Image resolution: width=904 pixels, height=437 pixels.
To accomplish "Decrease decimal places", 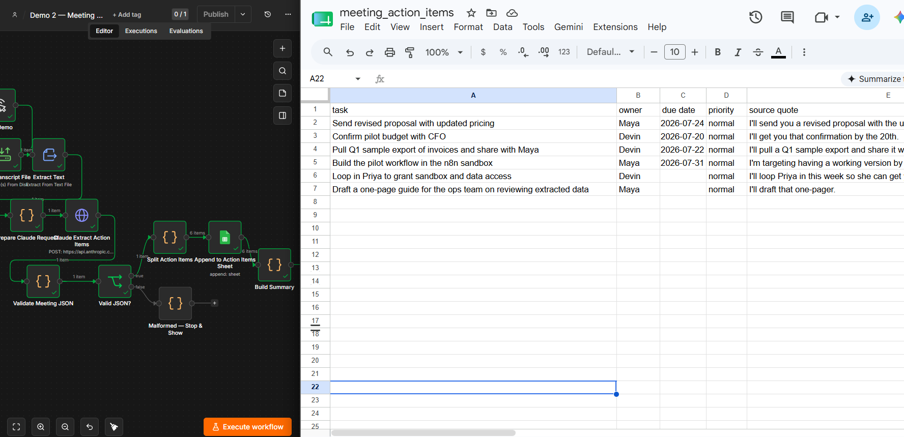I will click(523, 52).
